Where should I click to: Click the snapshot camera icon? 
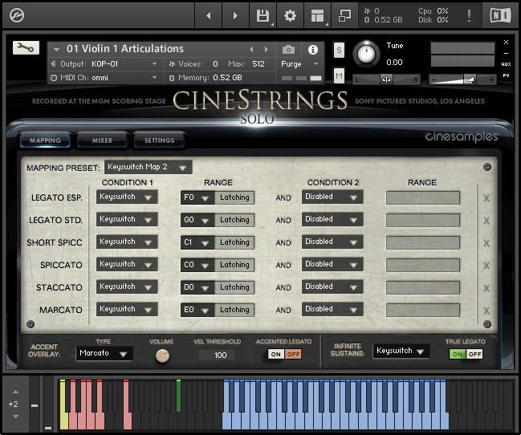[x=288, y=50]
